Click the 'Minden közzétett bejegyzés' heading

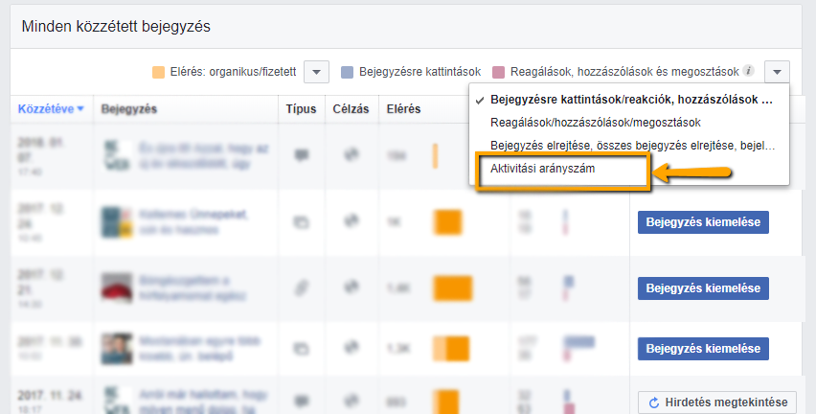tap(116, 27)
